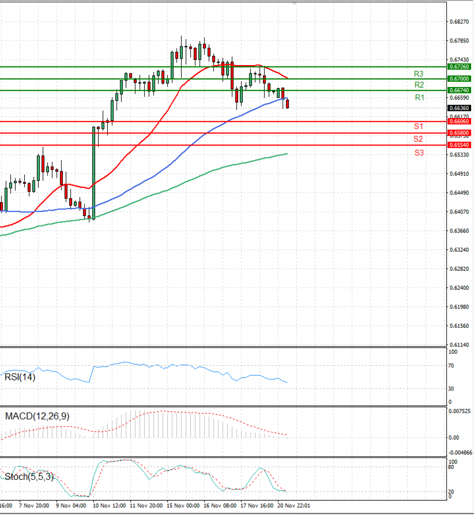Click the S2 support label

tap(418, 139)
